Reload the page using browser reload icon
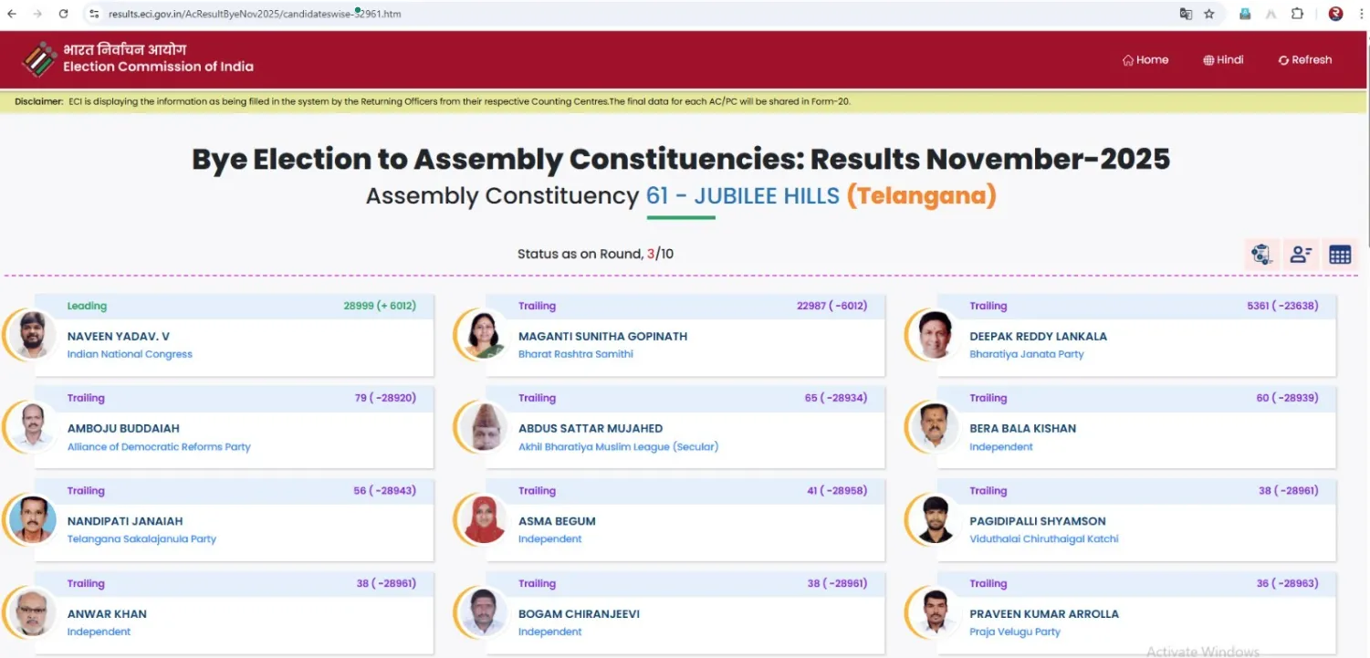This screenshot has width=1370, height=658. (63, 14)
